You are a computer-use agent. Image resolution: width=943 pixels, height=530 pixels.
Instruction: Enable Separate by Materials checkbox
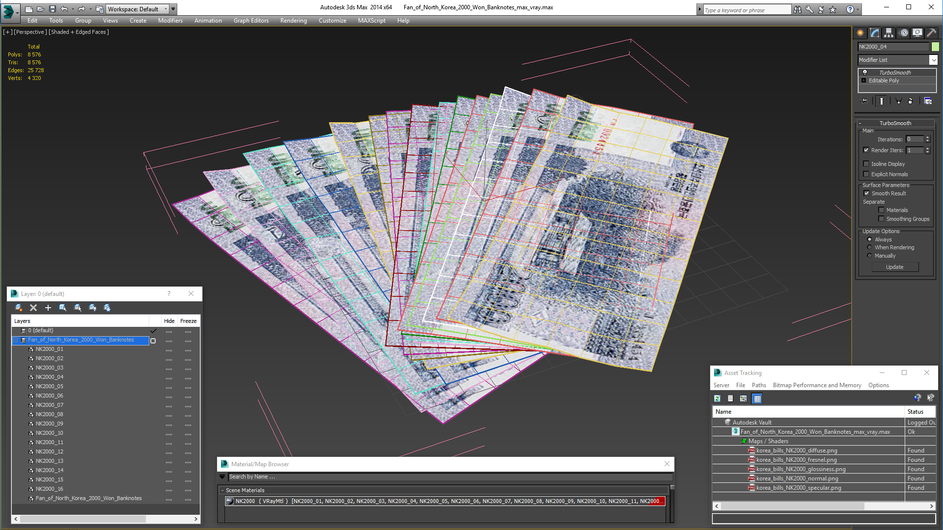[881, 210]
